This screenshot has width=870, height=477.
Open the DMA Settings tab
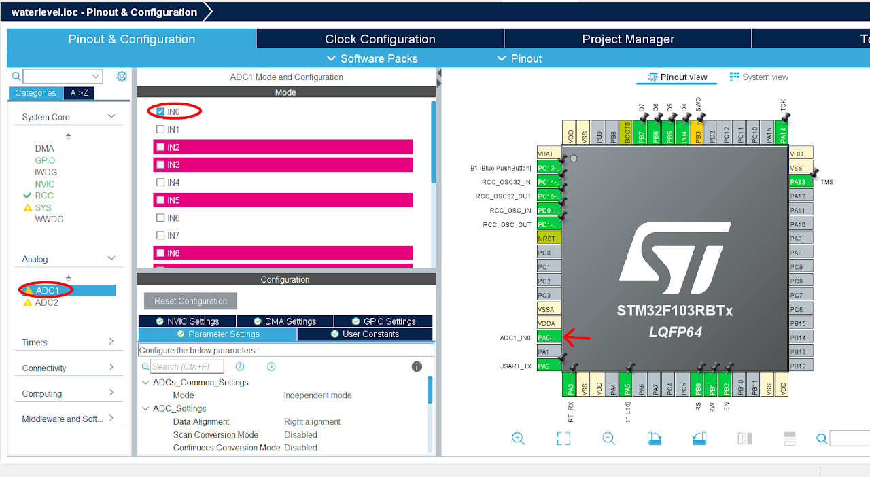click(285, 321)
